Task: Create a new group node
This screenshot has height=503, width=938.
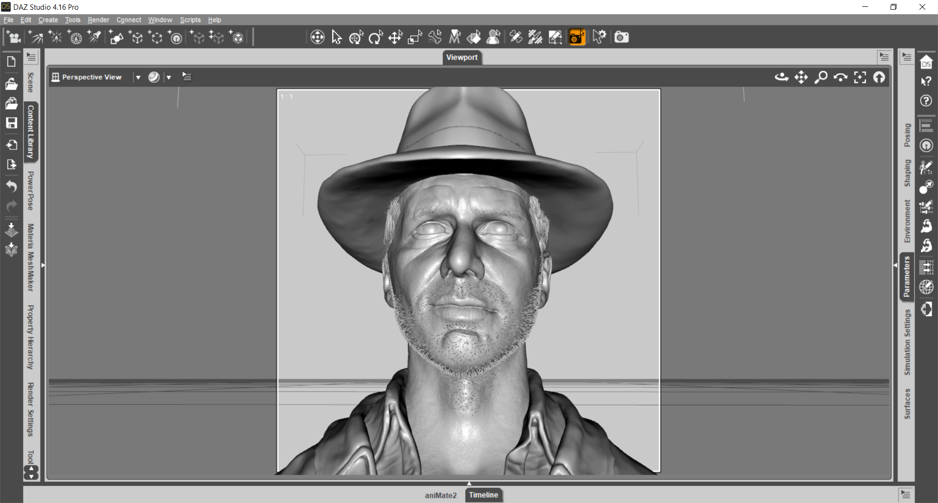Action: pyautogui.click(x=156, y=37)
